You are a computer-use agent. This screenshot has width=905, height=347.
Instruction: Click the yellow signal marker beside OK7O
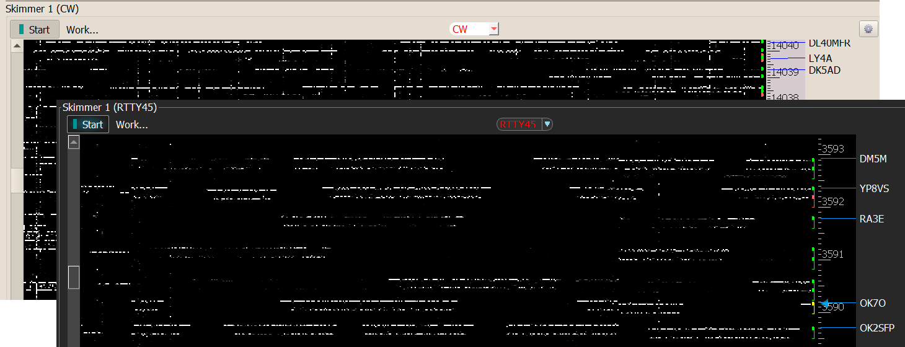tap(813, 304)
